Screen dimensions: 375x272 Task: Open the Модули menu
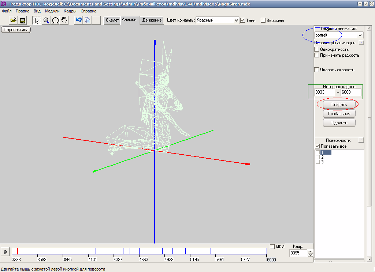[52, 11]
